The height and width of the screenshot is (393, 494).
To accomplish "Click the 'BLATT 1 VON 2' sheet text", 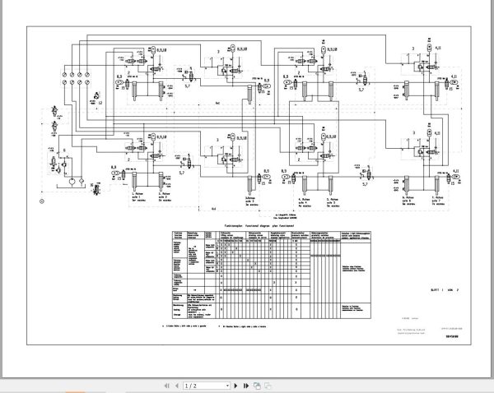I will [445, 290].
